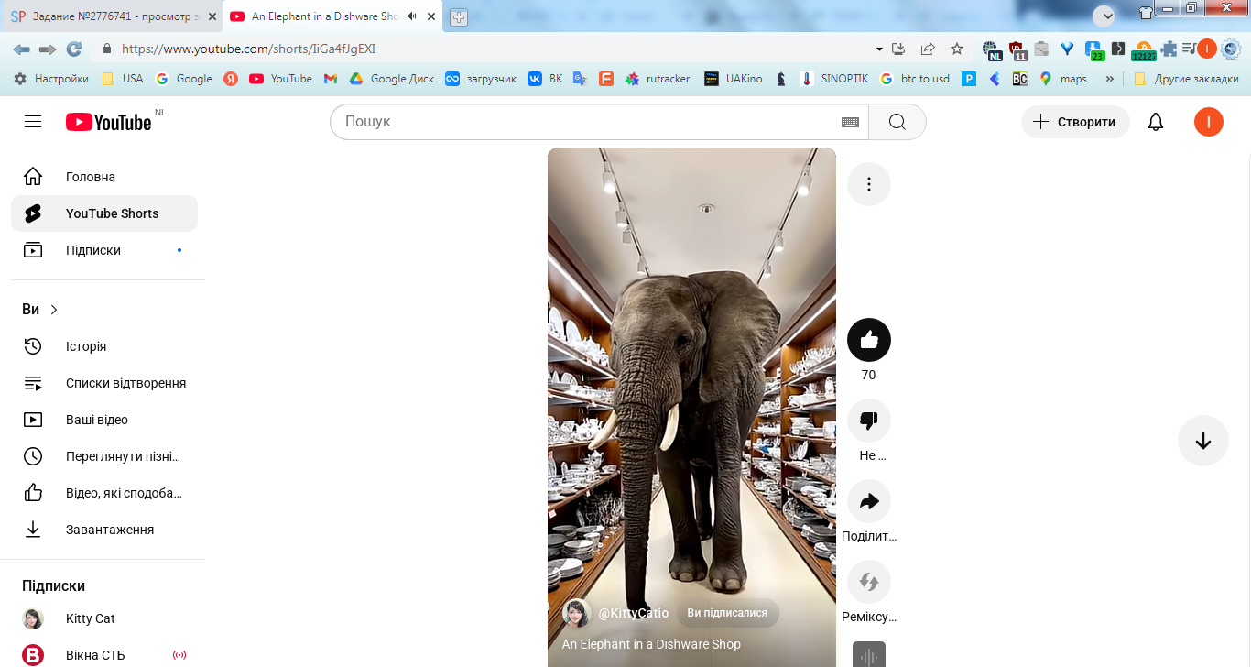
Task: Go to Головна in the sidebar
Action: [x=104, y=177]
